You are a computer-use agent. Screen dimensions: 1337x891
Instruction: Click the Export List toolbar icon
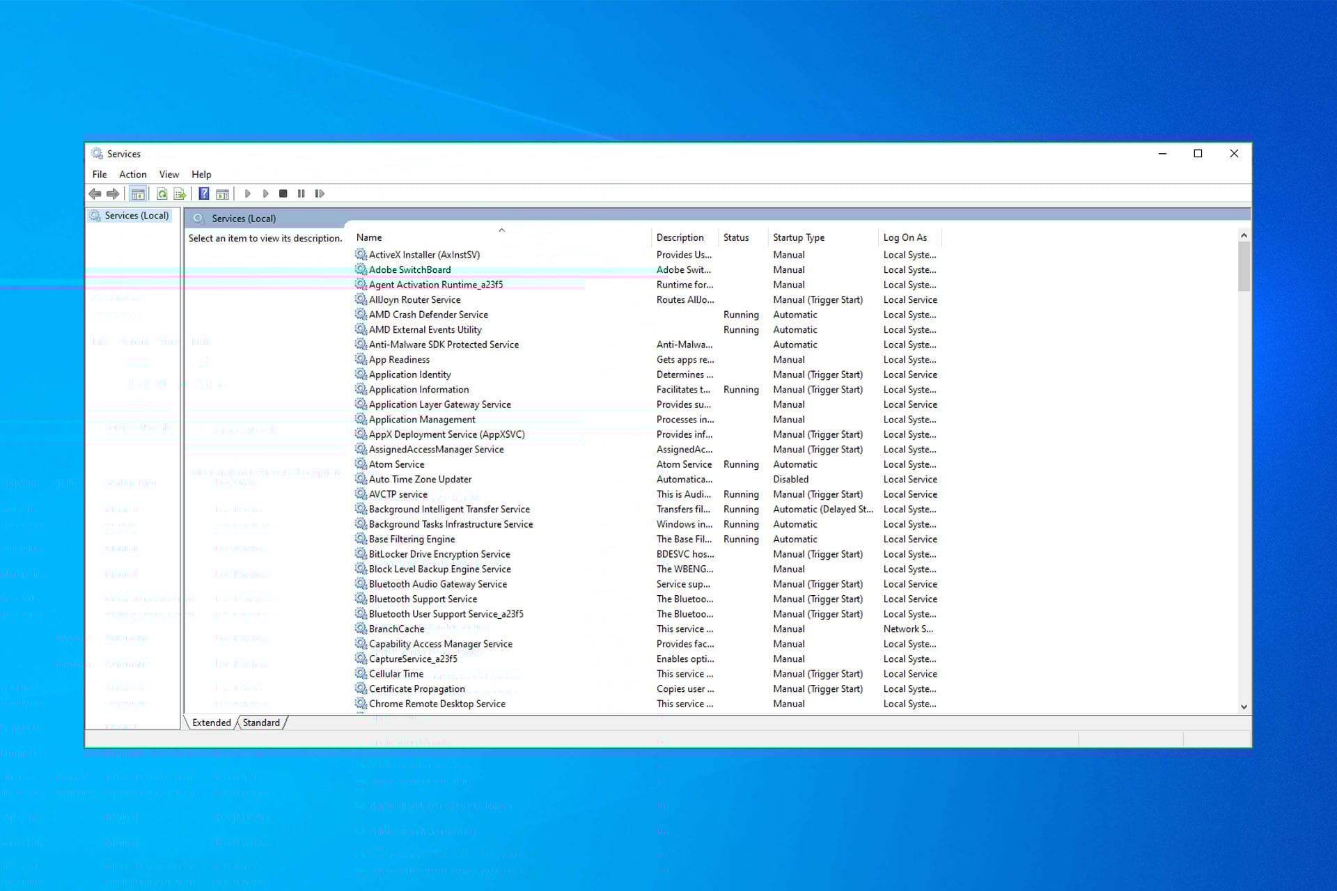click(180, 194)
